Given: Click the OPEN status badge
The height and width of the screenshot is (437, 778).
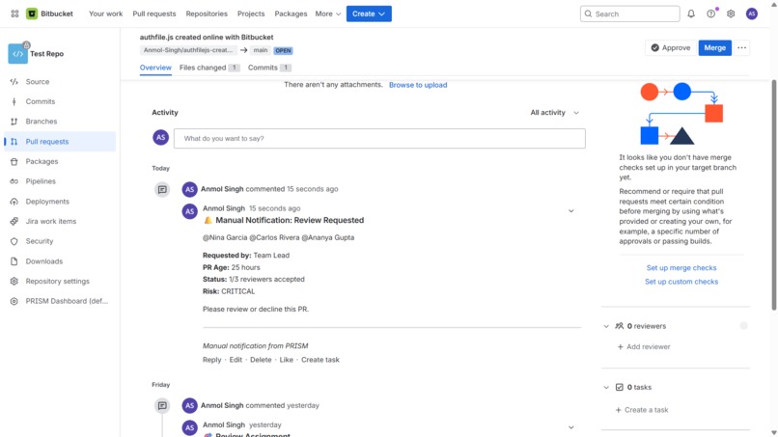Looking at the screenshot, I should [283, 50].
